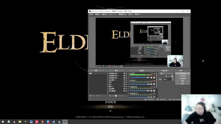The image size is (221, 124).
Task: Pop out the Scenes dock panel
Action: pyautogui.click(x=104, y=71)
